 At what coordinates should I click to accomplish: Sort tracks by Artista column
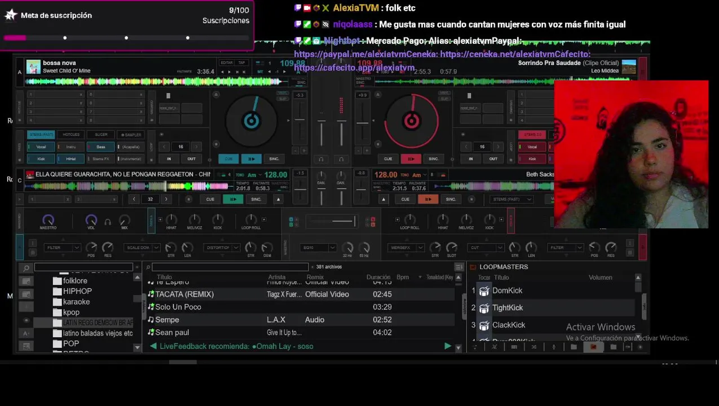click(277, 277)
